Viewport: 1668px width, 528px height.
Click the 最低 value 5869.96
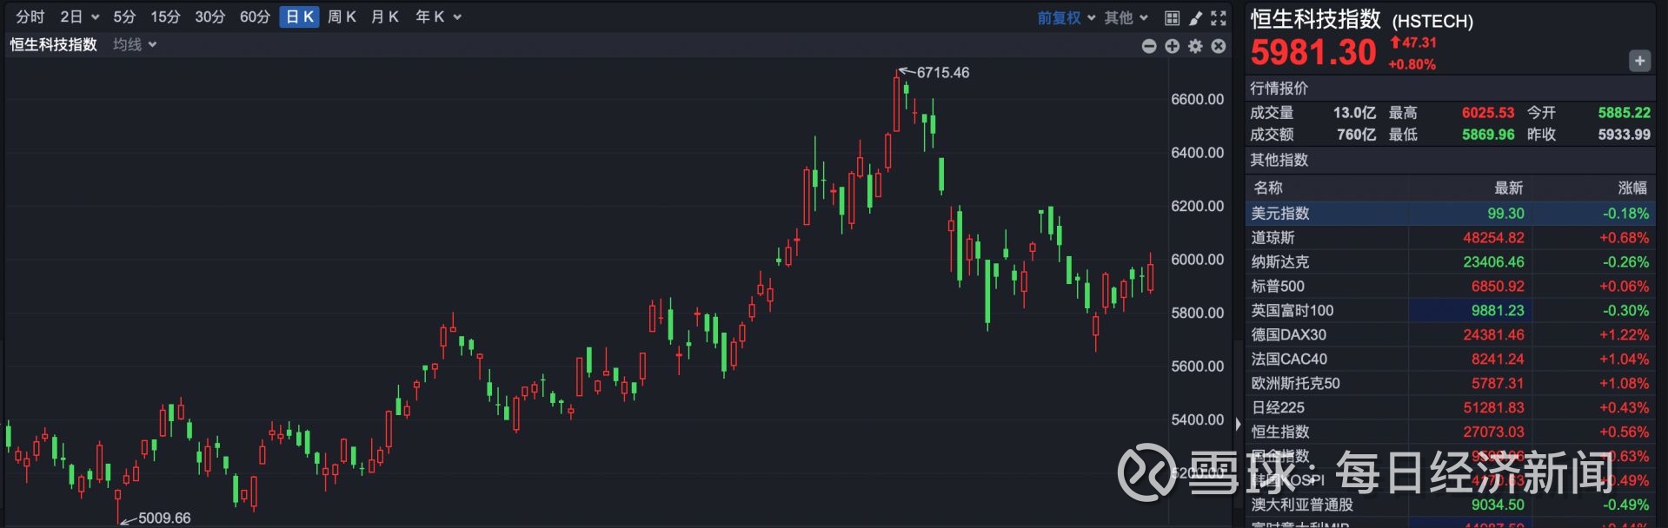[1487, 135]
